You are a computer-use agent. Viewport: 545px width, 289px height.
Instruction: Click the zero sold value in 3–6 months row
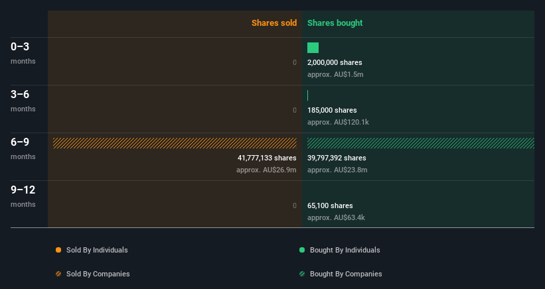[x=294, y=110]
